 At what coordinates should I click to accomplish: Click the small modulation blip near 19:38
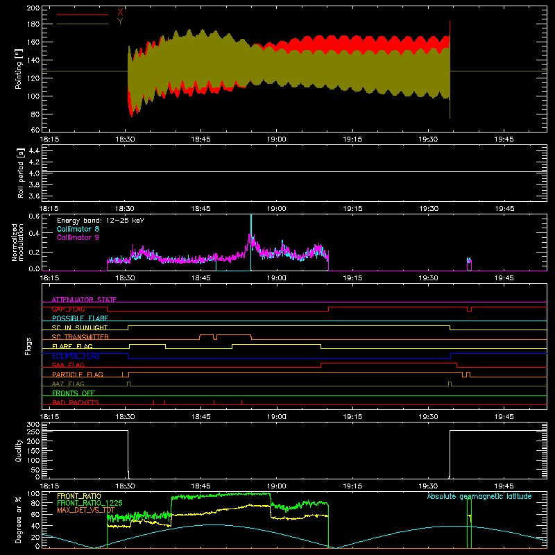[x=470, y=264]
